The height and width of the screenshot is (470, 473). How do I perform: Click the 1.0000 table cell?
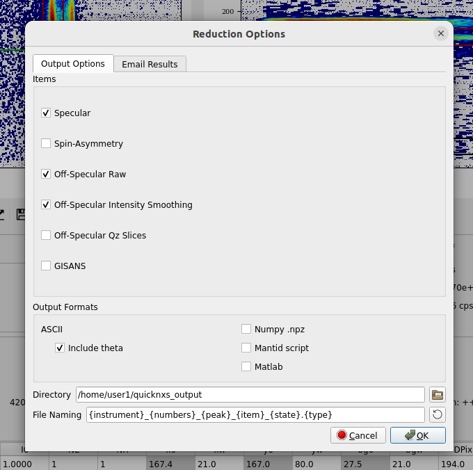point(24,464)
